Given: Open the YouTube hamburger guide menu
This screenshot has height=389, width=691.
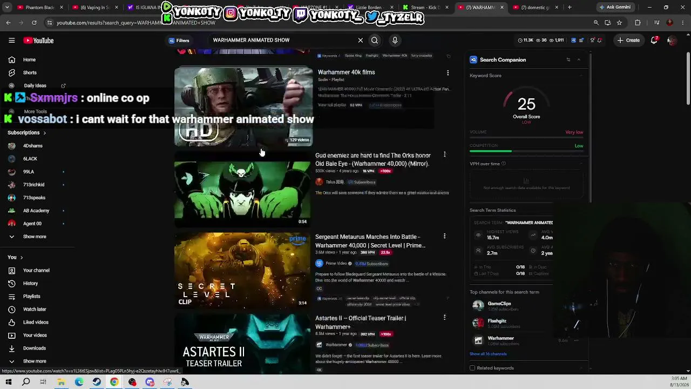Looking at the screenshot, I should (11, 41).
